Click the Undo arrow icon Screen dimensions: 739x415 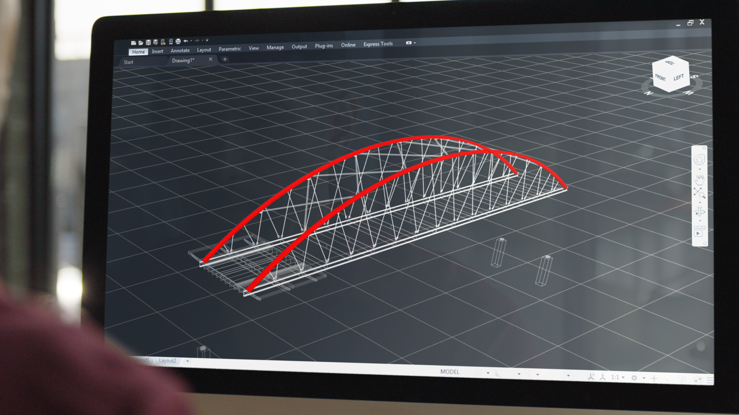point(186,41)
